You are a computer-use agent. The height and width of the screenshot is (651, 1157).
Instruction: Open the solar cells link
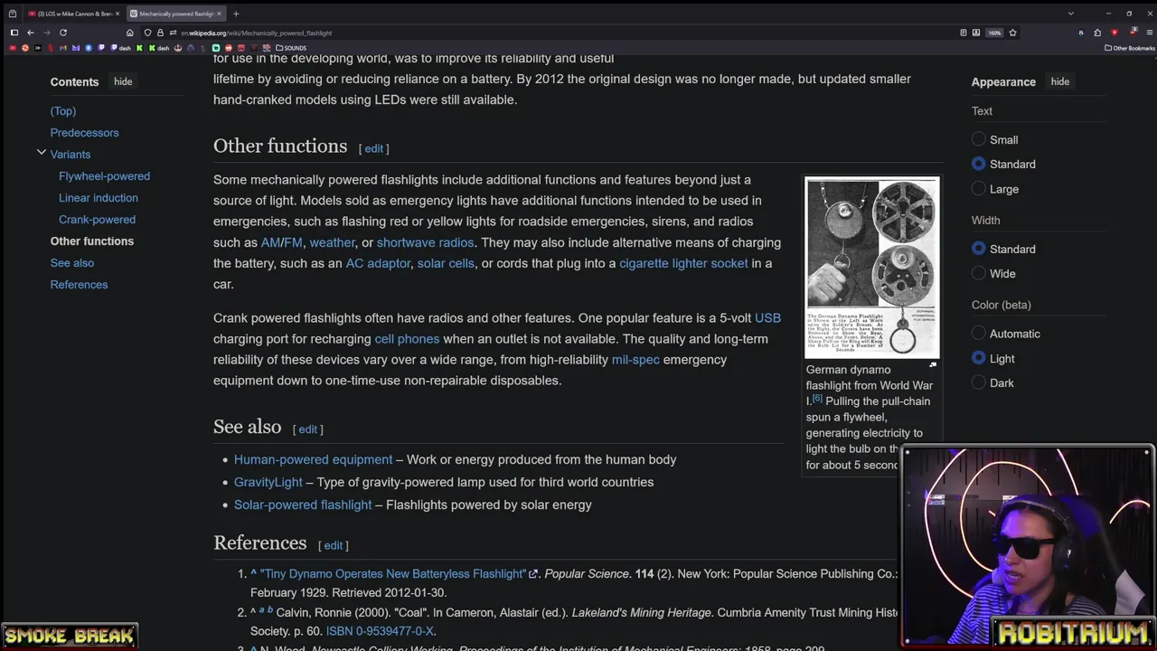(x=446, y=263)
